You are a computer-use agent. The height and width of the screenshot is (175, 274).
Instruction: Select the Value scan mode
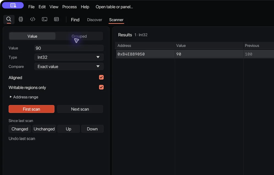click(x=32, y=36)
